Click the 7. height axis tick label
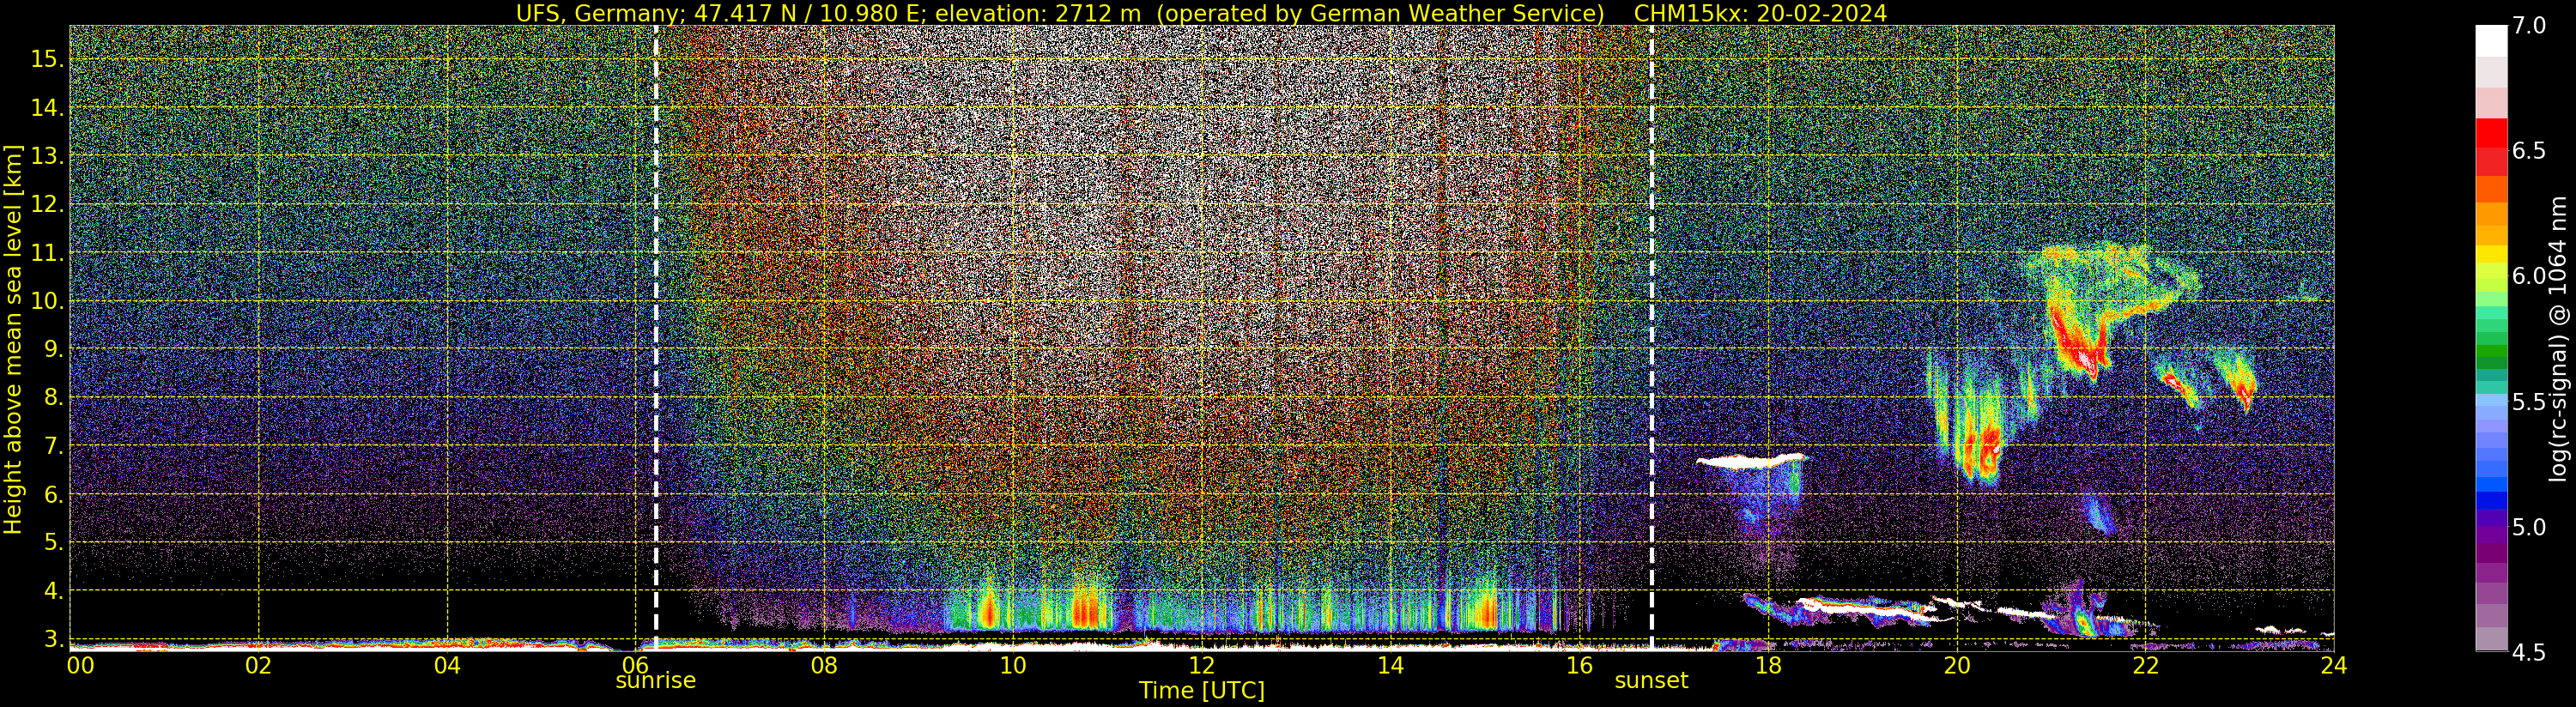This screenshot has width=2576, height=707. coord(53,446)
